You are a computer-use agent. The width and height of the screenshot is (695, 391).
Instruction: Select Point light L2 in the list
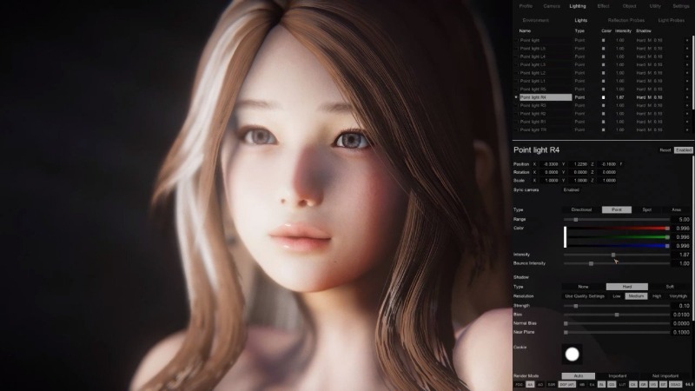[546, 73]
